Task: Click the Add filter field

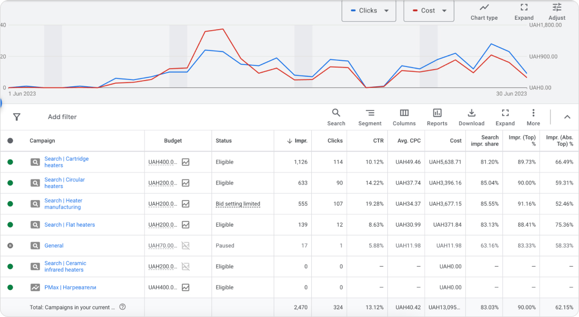Action: [62, 117]
